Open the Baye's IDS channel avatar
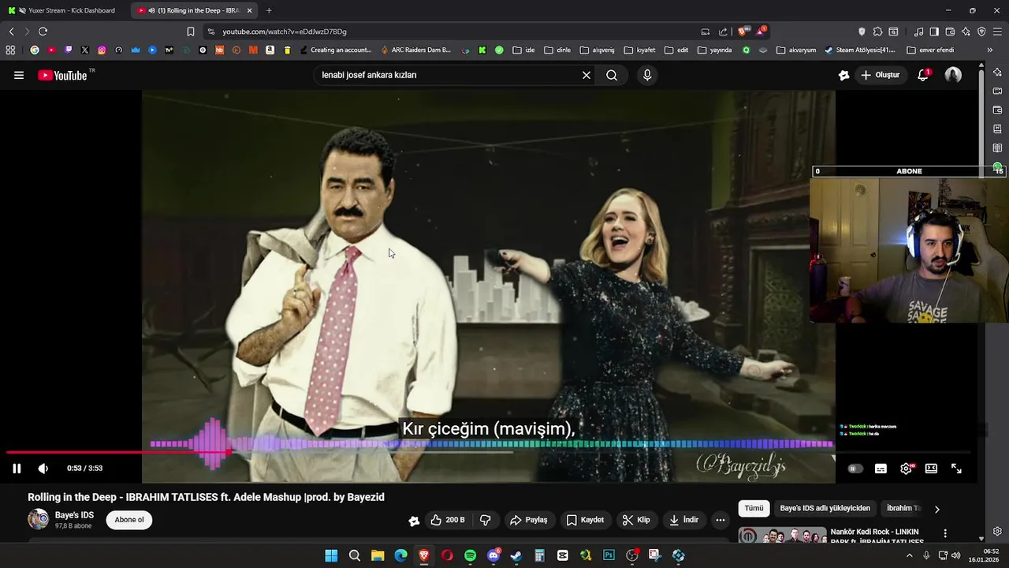1009x568 pixels. (38, 519)
